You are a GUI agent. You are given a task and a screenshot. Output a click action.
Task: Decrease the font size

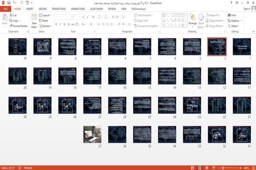[x=88, y=17]
